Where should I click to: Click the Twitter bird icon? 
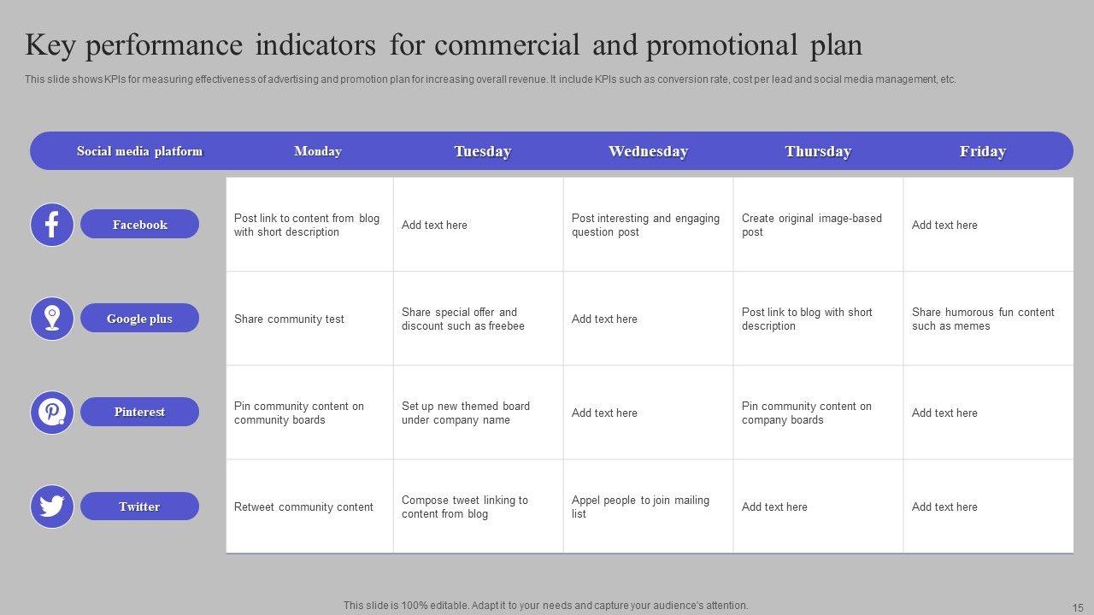click(52, 507)
